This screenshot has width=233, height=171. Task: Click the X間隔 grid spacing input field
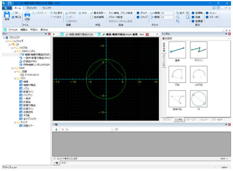[167, 13]
